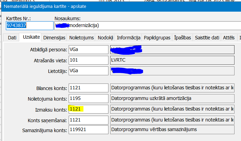
Task: Switch to the Dimensijas tab
Action: coord(54,38)
